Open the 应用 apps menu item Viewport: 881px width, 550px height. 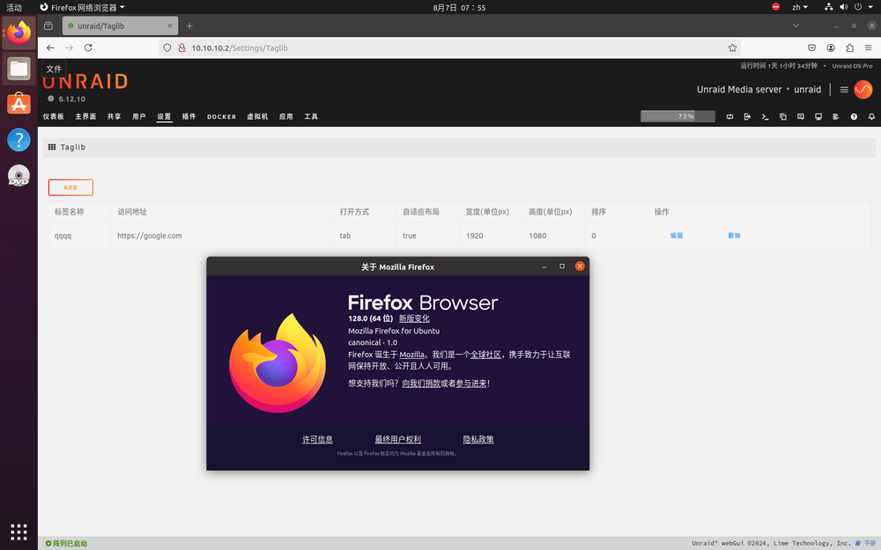coord(286,117)
